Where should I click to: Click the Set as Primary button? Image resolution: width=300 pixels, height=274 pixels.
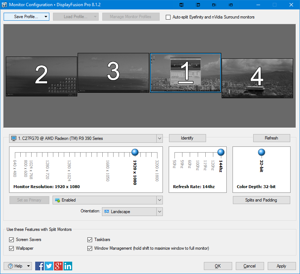tap(29, 200)
